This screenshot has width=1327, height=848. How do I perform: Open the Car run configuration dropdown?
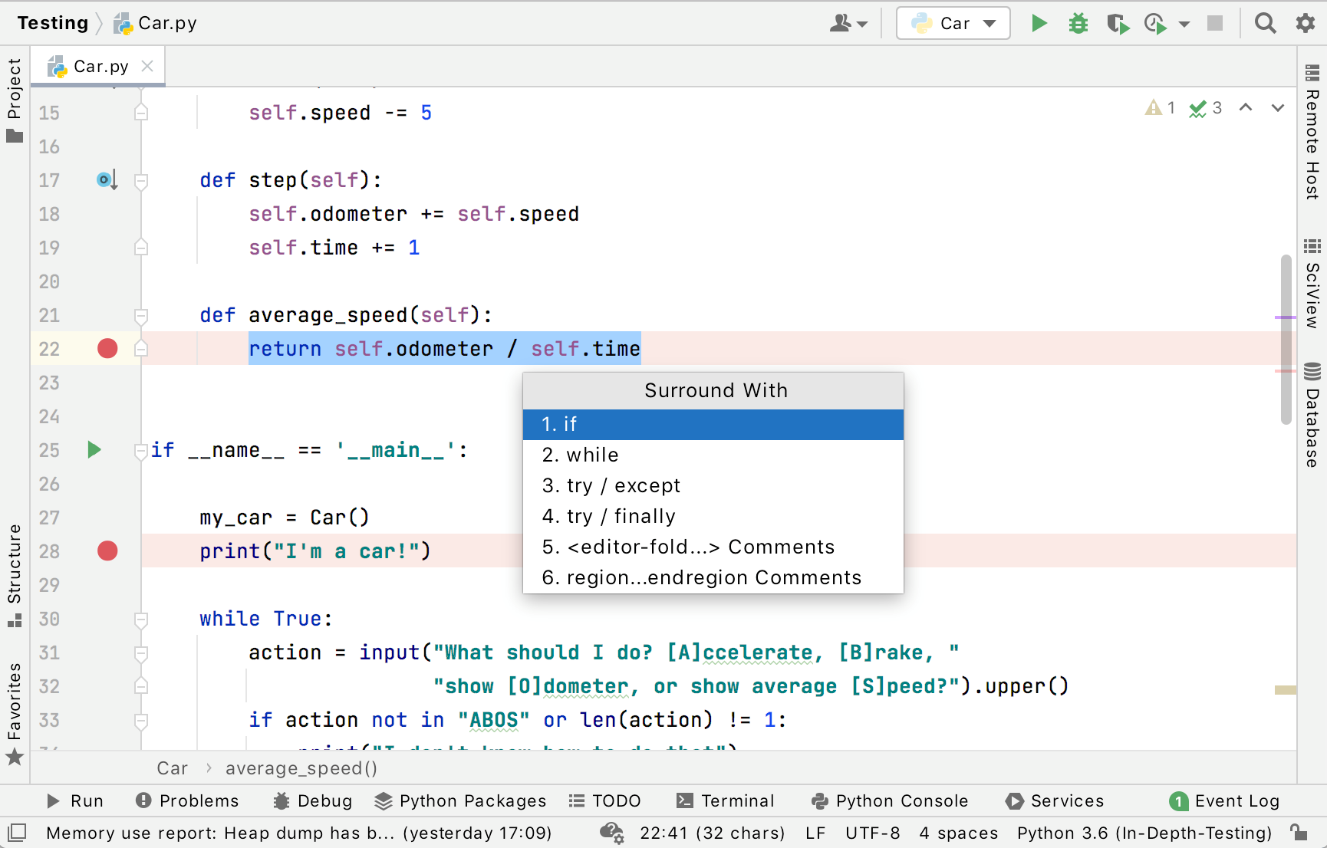click(953, 24)
